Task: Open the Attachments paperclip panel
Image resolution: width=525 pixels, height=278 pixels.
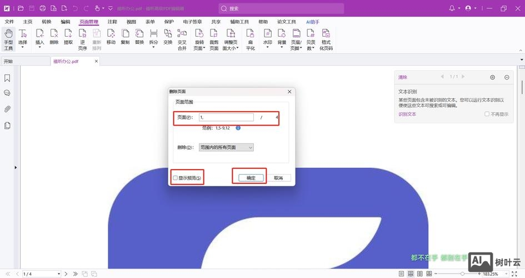Action: [x=7, y=109]
